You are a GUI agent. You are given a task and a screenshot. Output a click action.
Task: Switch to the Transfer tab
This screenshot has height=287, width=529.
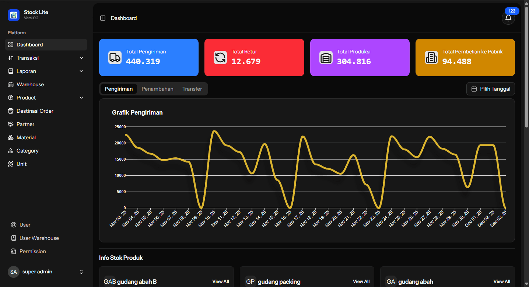tap(192, 89)
